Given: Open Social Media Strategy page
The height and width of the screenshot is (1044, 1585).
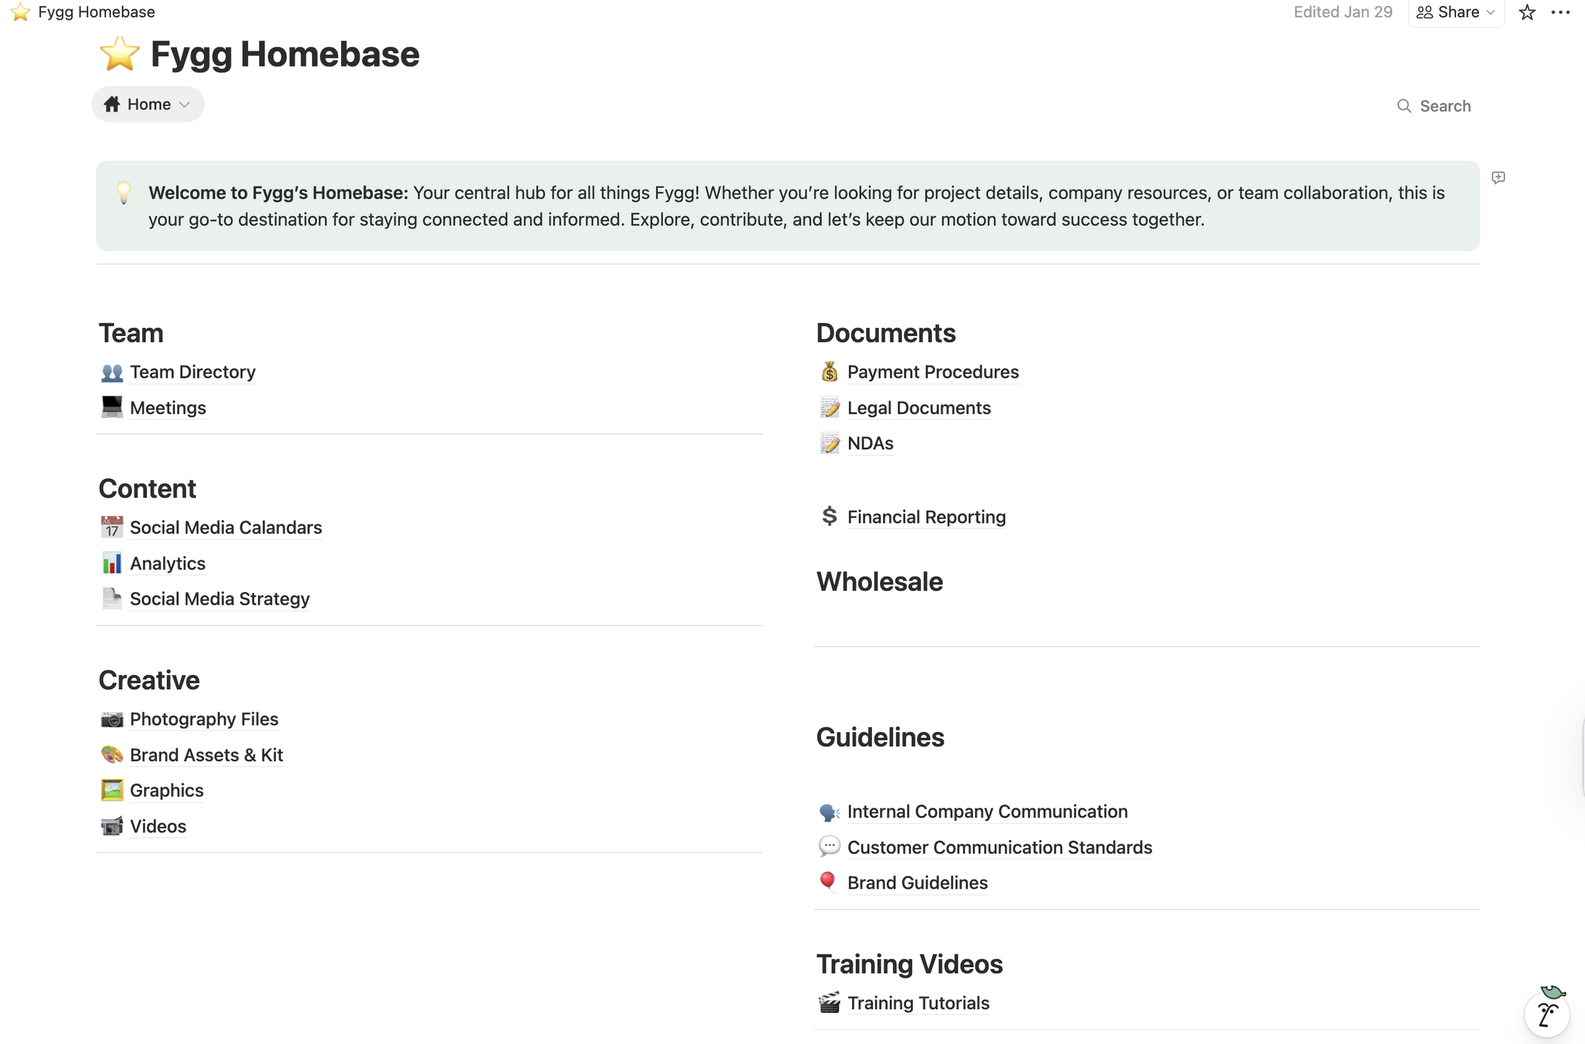Looking at the screenshot, I should [x=219, y=599].
